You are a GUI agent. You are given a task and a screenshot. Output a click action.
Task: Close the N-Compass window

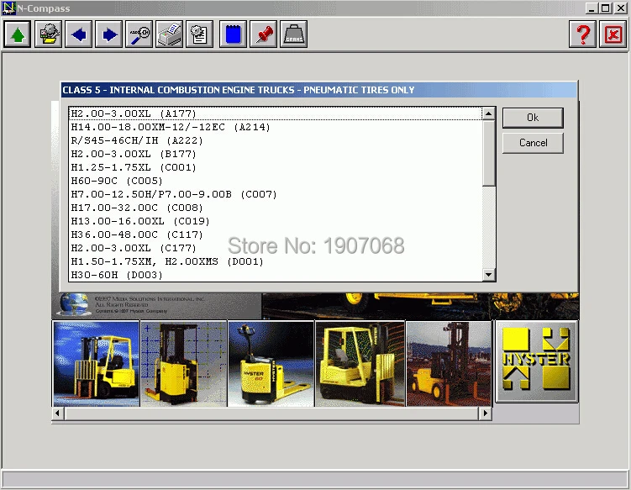(621, 8)
